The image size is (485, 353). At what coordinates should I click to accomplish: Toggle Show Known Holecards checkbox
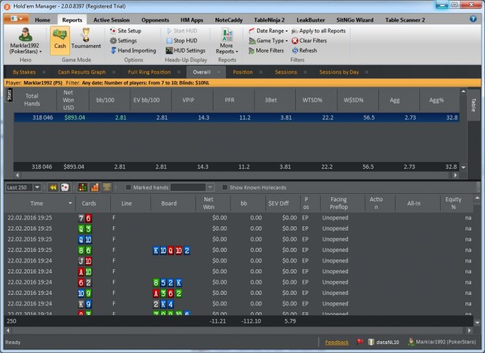pyautogui.click(x=224, y=188)
